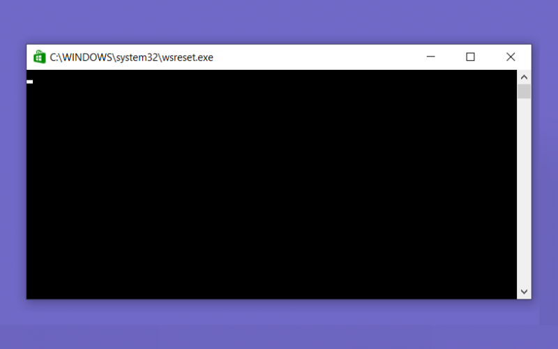The height and width of the screenshot is (349, 558).
Task: Click bottom row of the black console
Action: pos(271,294)
